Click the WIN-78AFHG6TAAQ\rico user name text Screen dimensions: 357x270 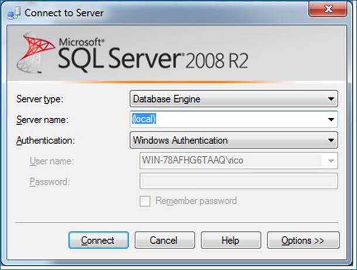[193, 160]
